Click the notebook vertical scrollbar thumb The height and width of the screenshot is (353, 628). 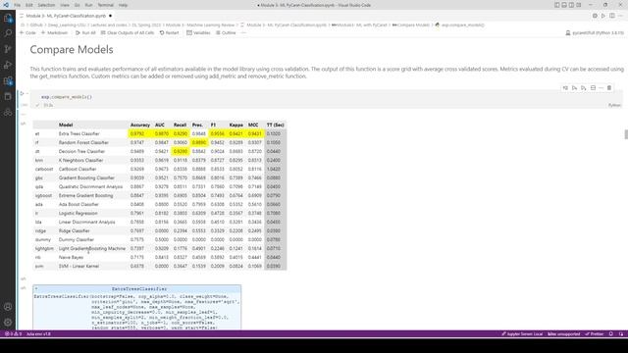626,134
